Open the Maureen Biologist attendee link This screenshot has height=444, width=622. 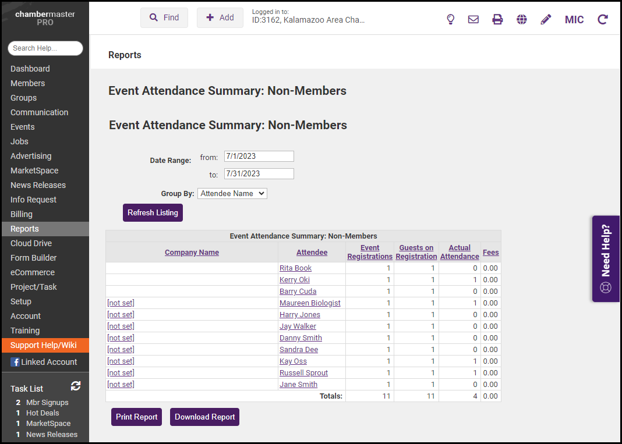click(310, 303)
